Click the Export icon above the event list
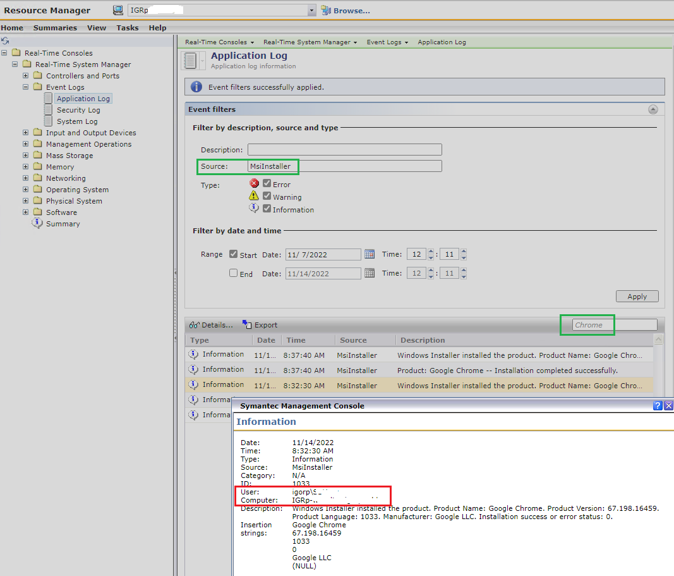Viewport: 674px width, 576px height. pos(246,324)
